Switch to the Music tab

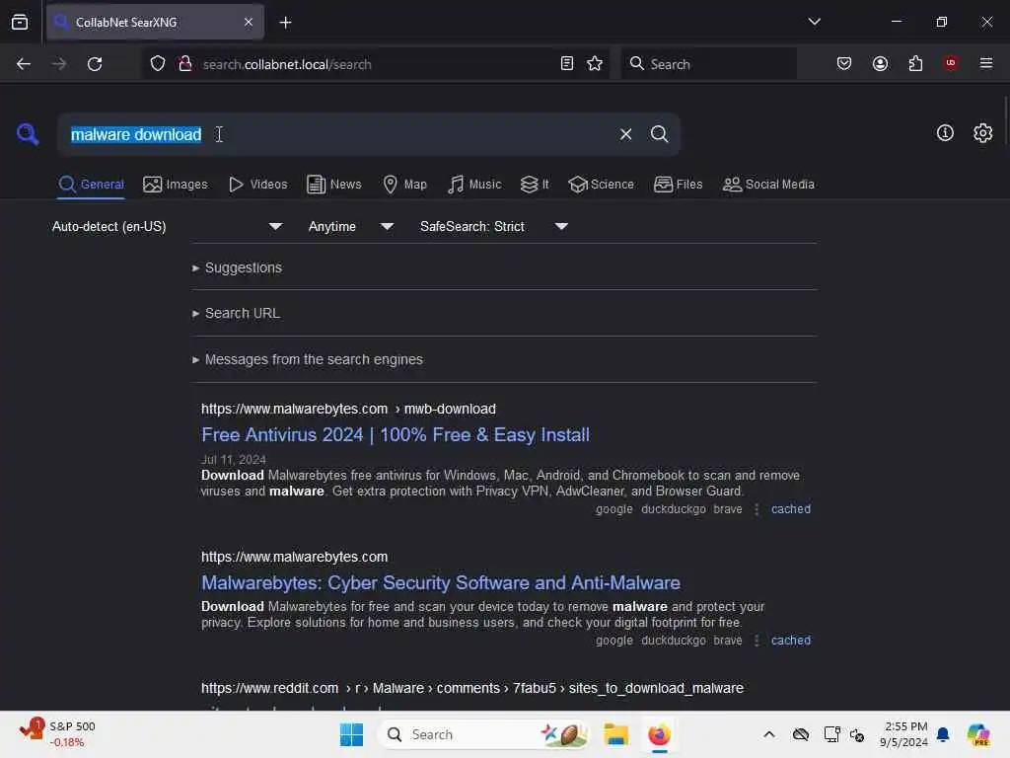point(474,185)
